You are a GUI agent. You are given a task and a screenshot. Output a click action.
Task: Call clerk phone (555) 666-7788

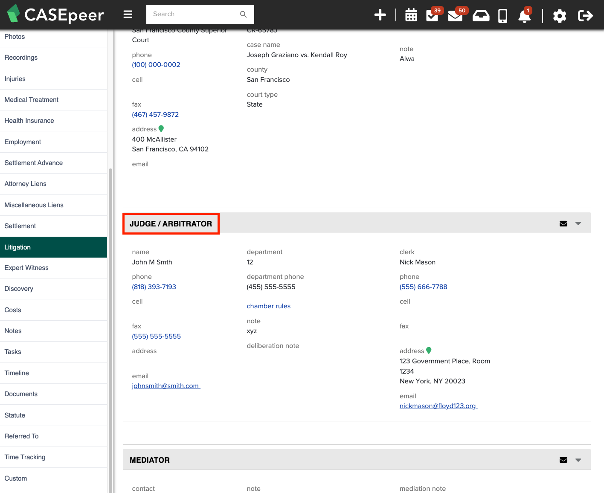click(424, 287)
